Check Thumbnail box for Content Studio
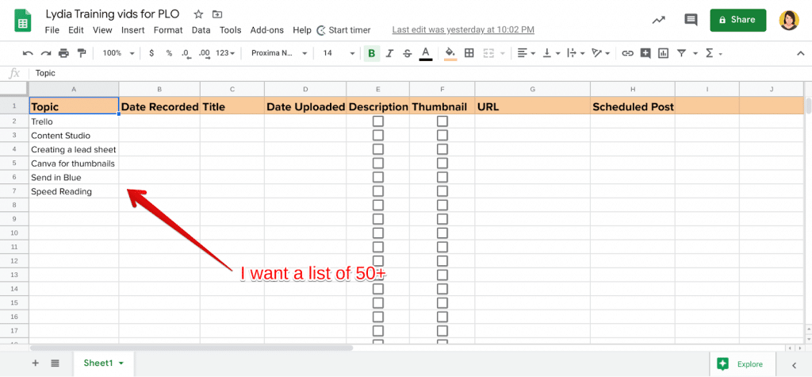The height and width of the screenshot is (377, 812). pyautogui.click(x=442, y=136)
